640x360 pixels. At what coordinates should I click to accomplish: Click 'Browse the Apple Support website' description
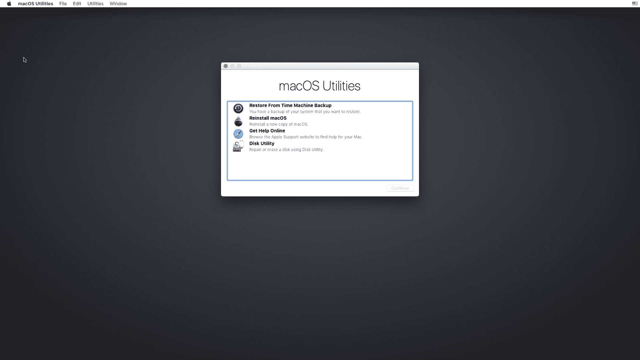(x=306, y=137)
